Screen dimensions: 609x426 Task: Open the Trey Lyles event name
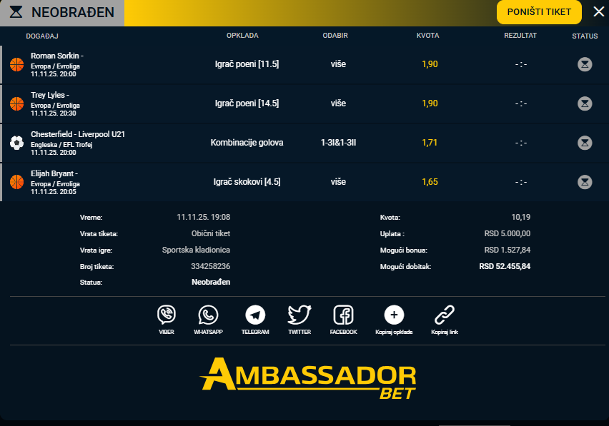point(50,95)
